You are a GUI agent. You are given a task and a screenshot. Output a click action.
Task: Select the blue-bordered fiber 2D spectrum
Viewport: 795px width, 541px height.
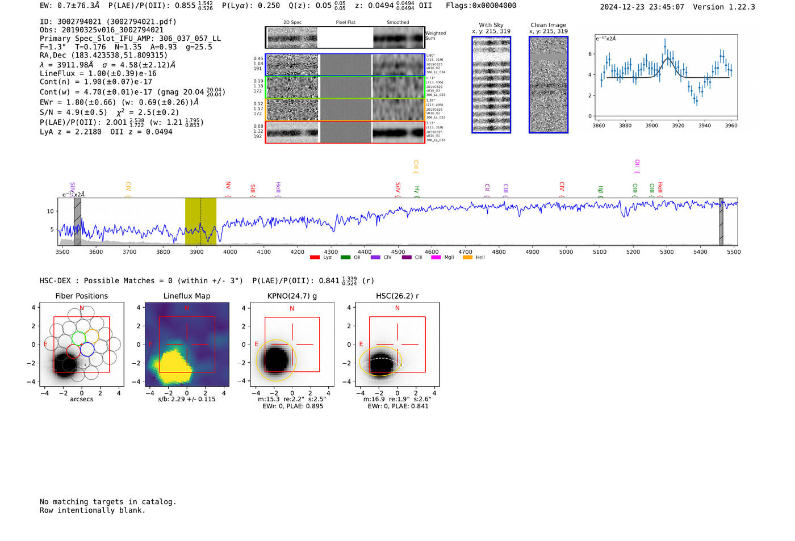[x=345, y=65]
